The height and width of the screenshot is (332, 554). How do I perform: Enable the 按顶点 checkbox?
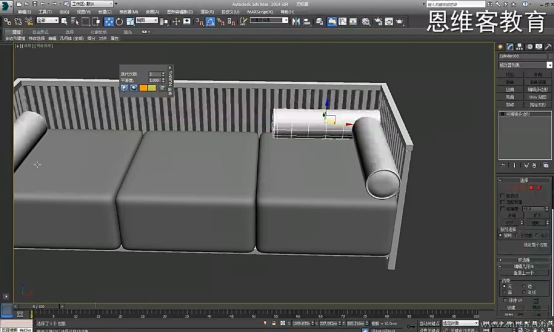[x=503, y=196]
